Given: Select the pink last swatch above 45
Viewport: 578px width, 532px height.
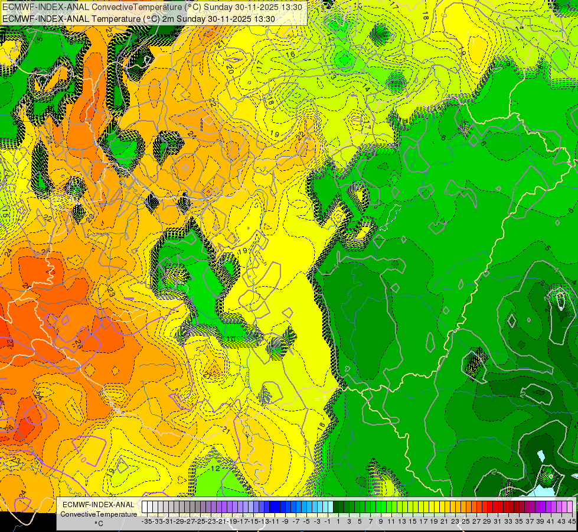Looking at the screenshot, I should click(570, 507).
